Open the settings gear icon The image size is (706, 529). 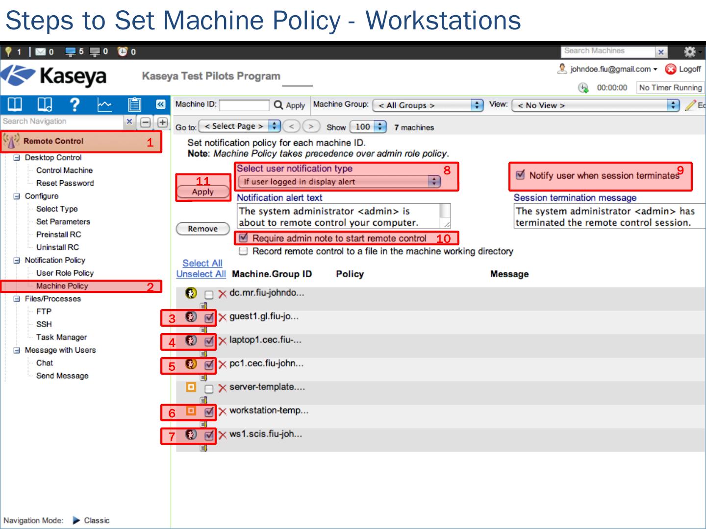690,51
